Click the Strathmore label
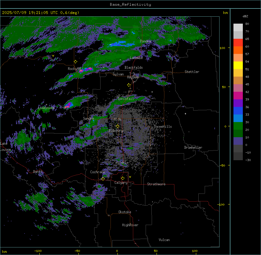Image resolution: width=261 pixels, height=255 pixels. click(x=156, y=184)
